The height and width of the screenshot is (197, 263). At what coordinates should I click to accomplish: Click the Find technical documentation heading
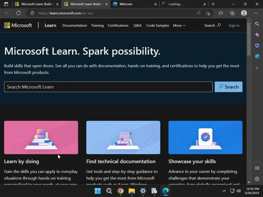click(x=121, y=162)
